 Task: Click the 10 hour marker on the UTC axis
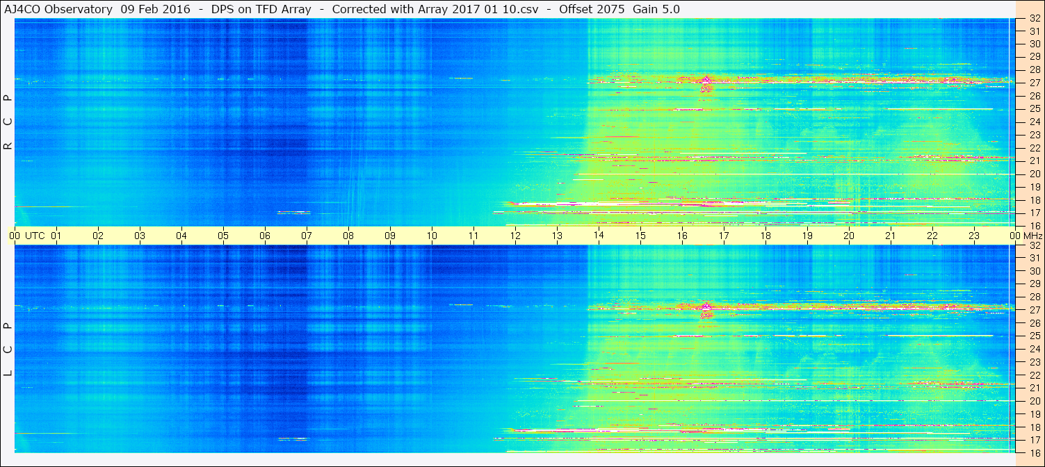[x=432, y=236]
